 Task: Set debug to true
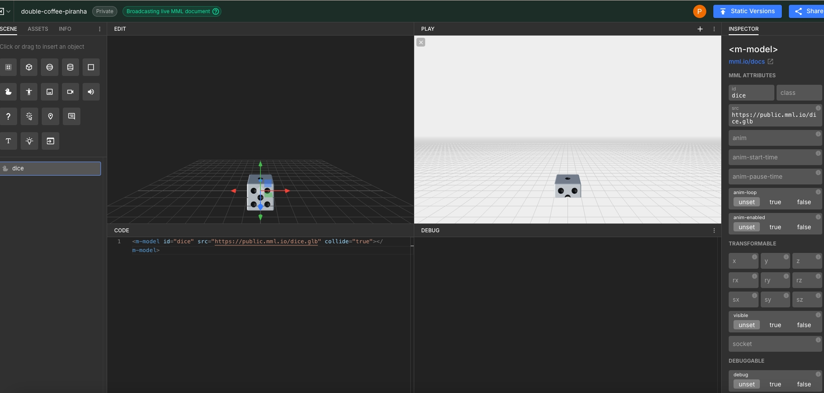click(775, 384)
